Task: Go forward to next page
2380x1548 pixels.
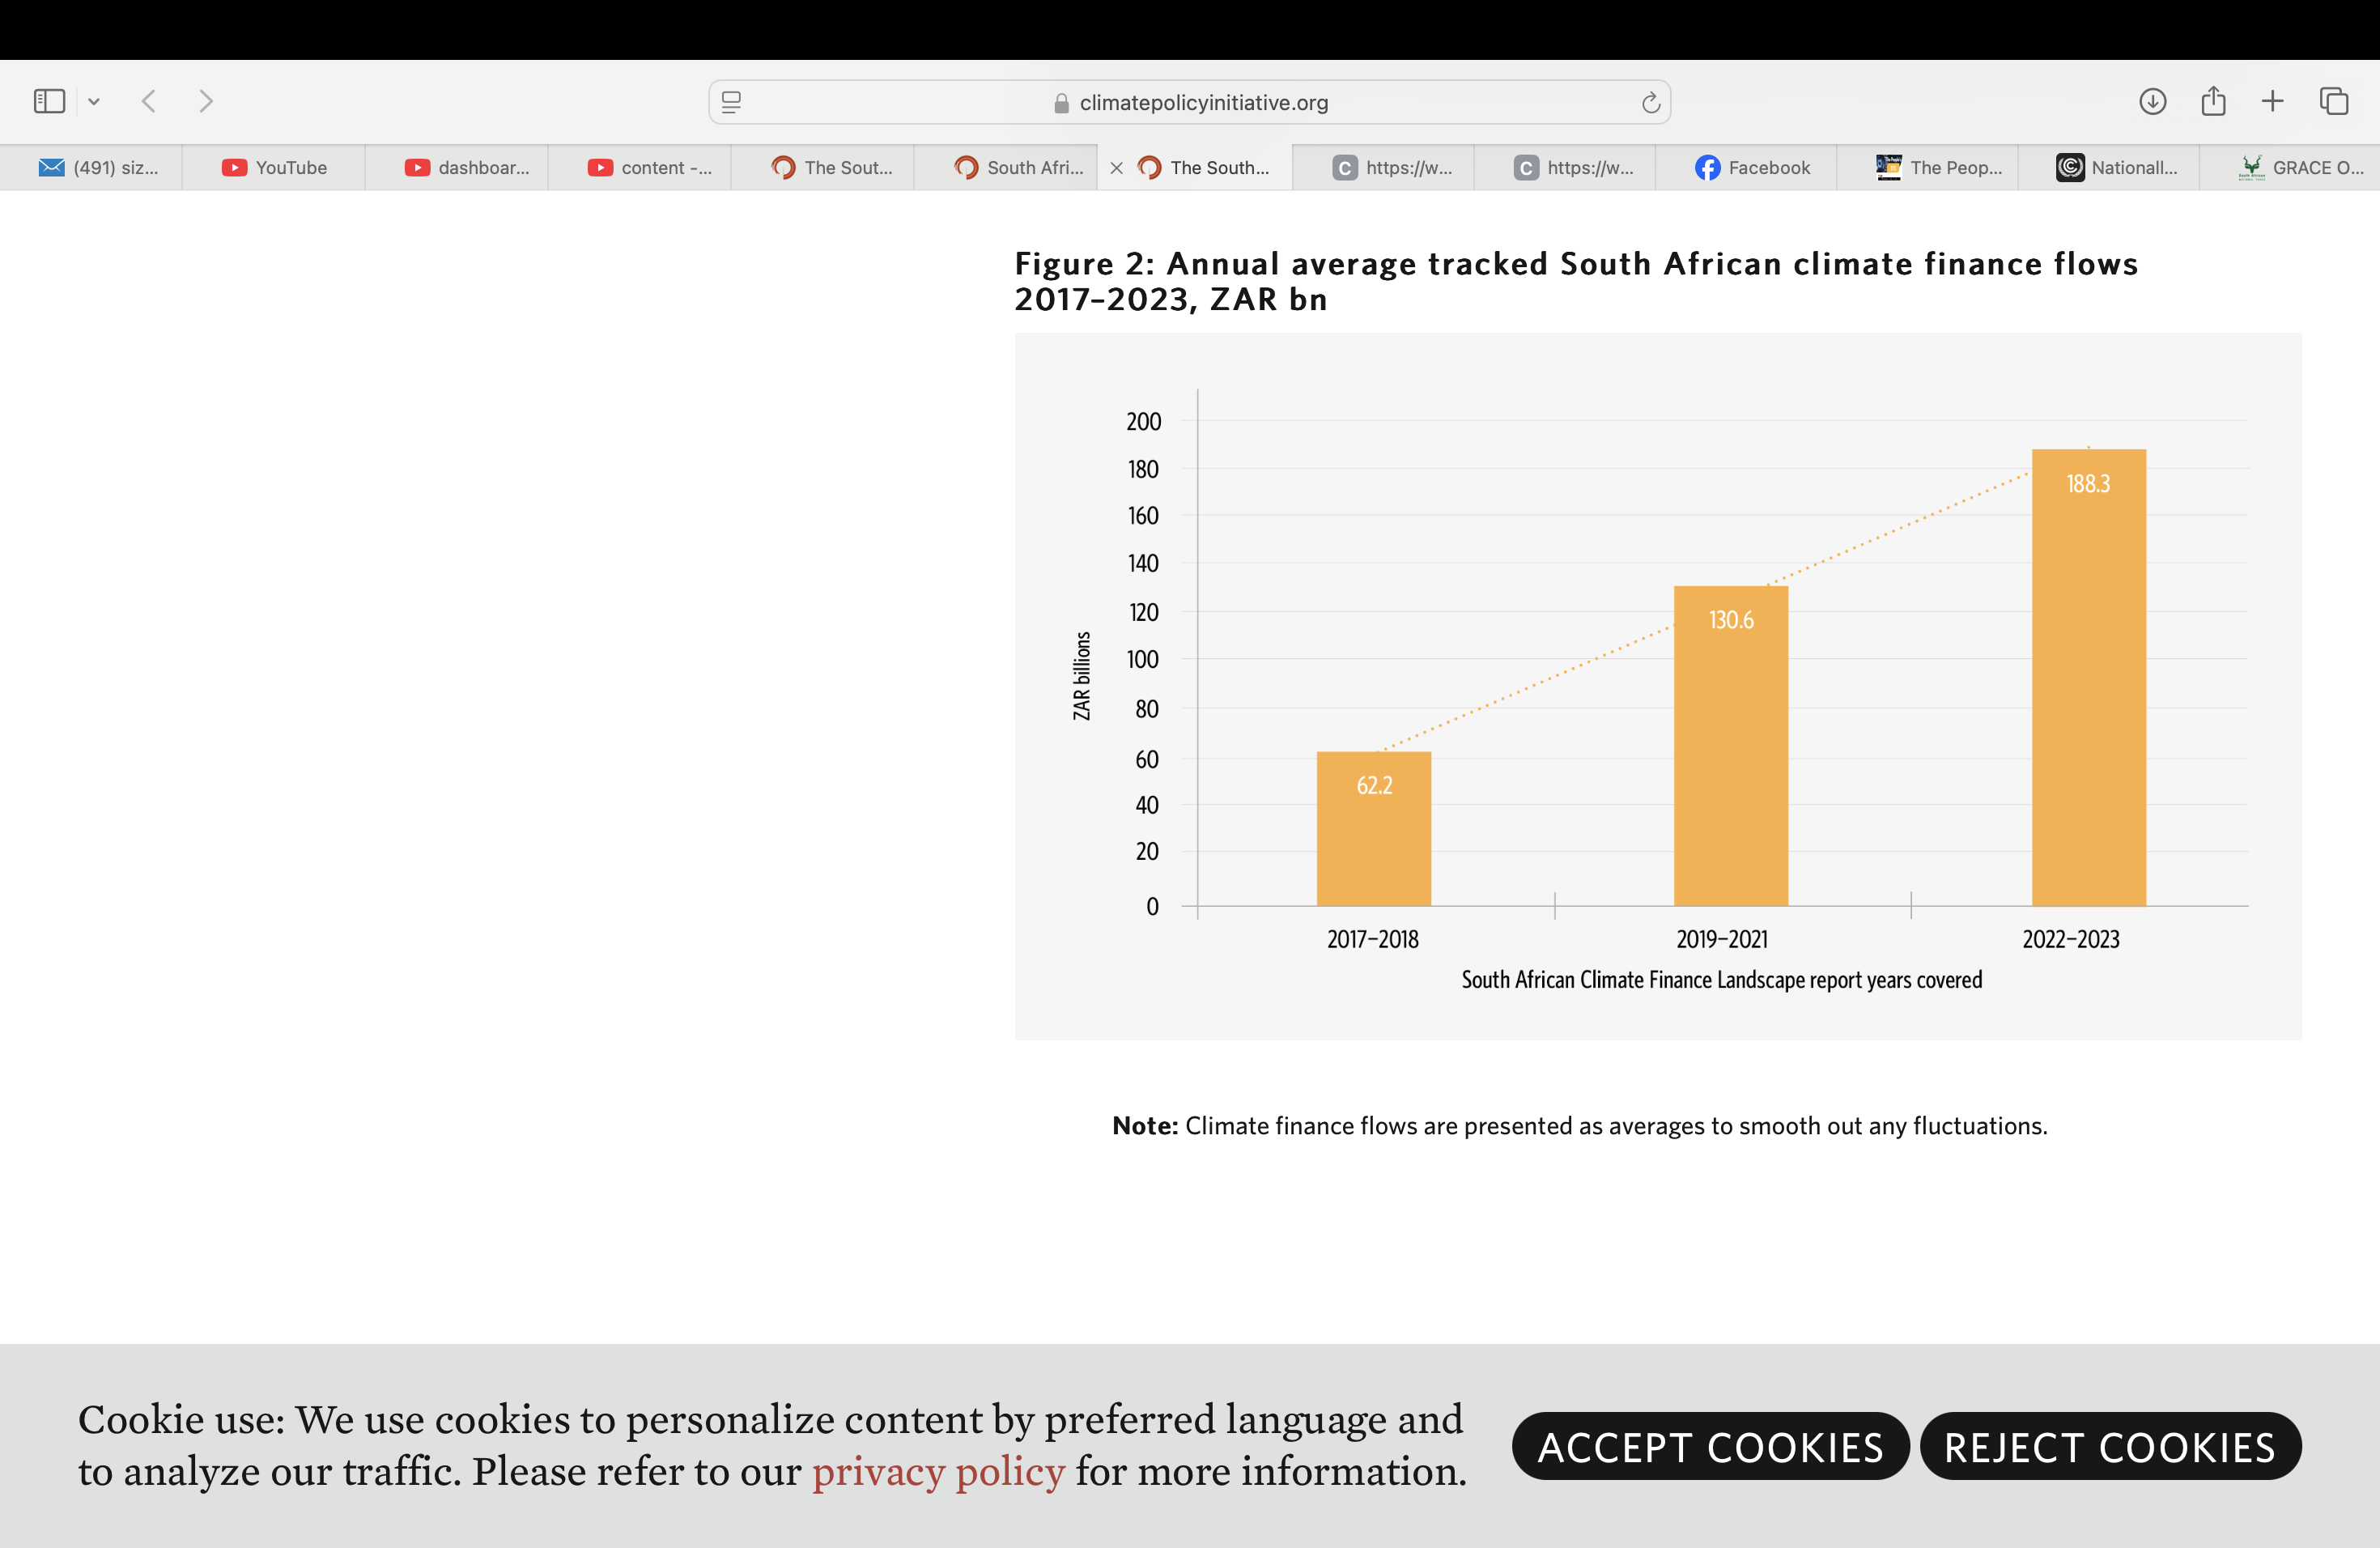Action: point(206,101)
